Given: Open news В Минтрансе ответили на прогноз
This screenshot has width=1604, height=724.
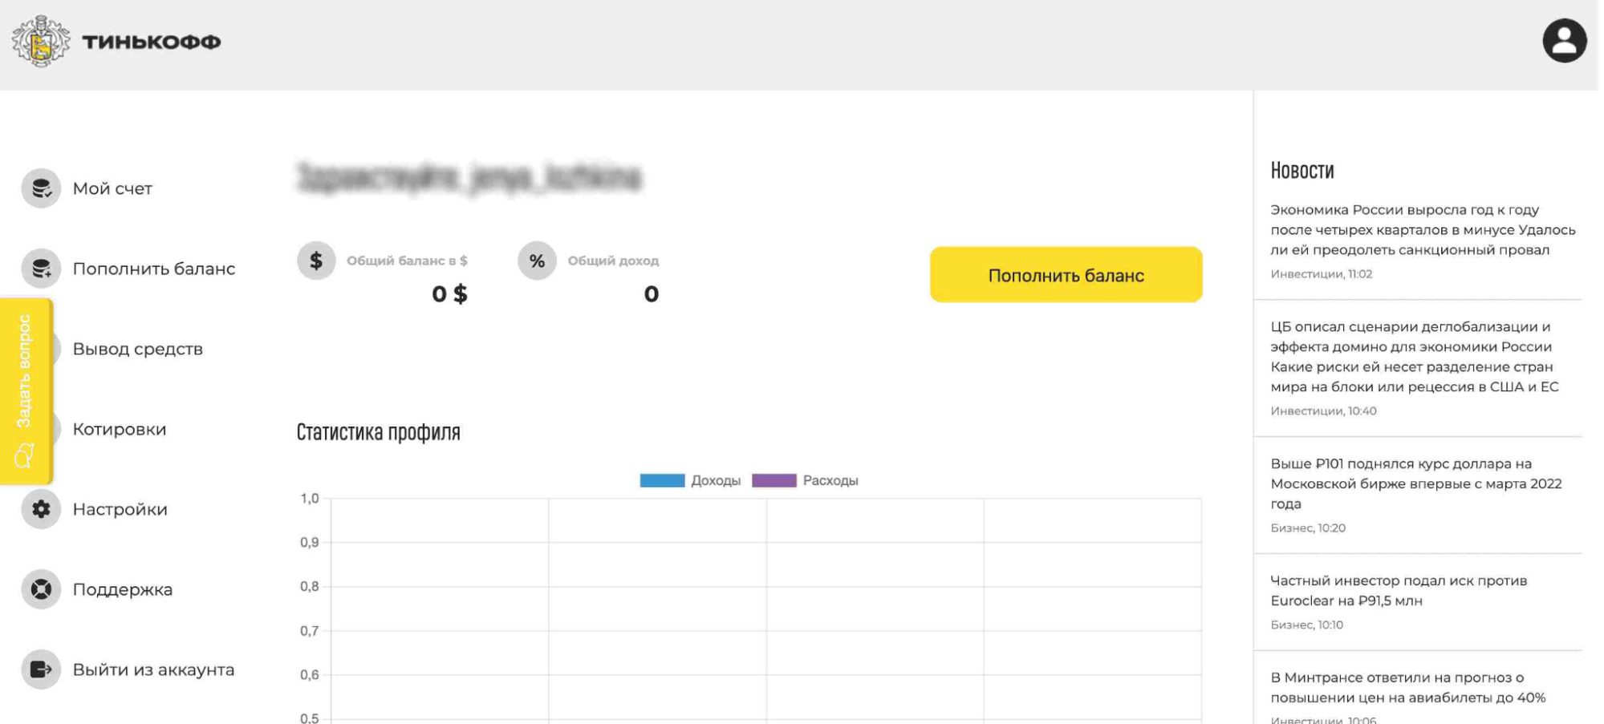Looking at the screenshot, I should coord(1408,687).
